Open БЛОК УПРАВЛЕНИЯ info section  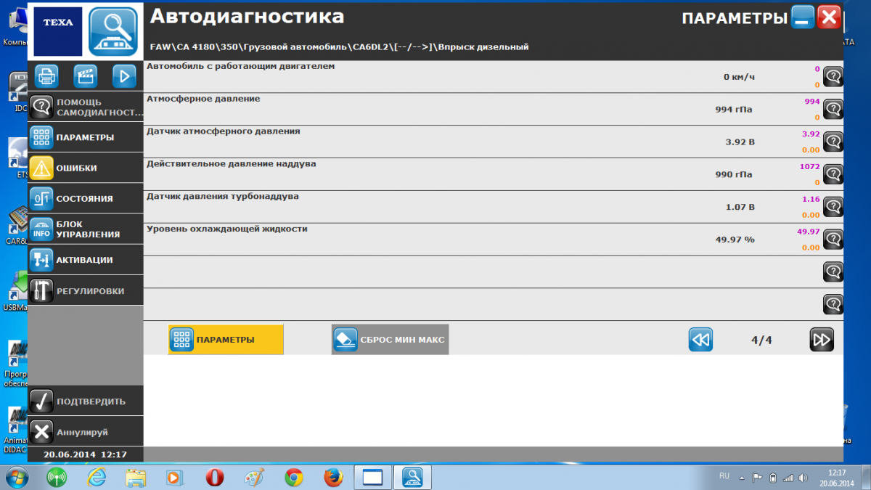point(86,229)
